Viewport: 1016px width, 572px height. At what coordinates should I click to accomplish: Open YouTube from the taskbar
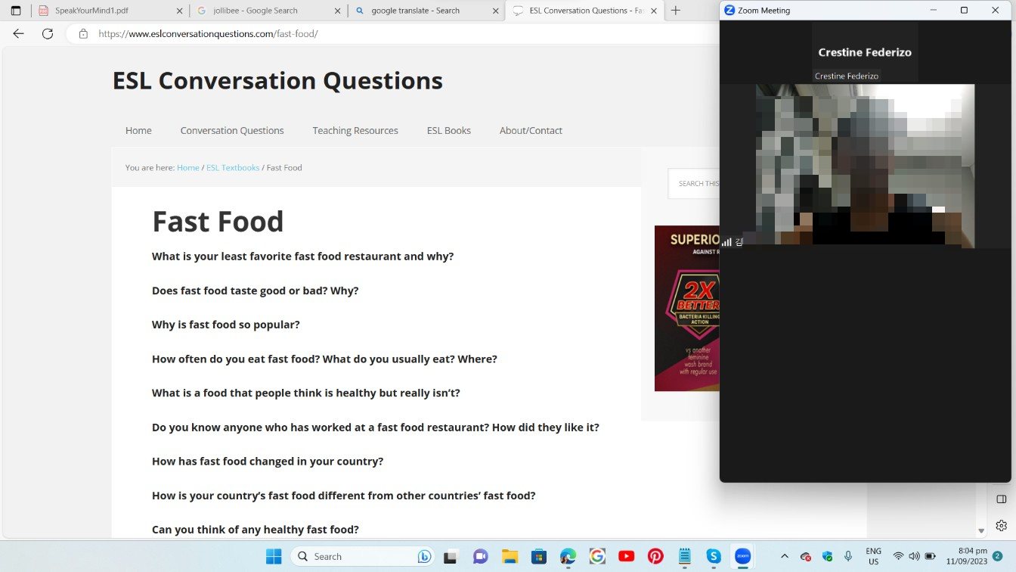(x=627, y=556)
